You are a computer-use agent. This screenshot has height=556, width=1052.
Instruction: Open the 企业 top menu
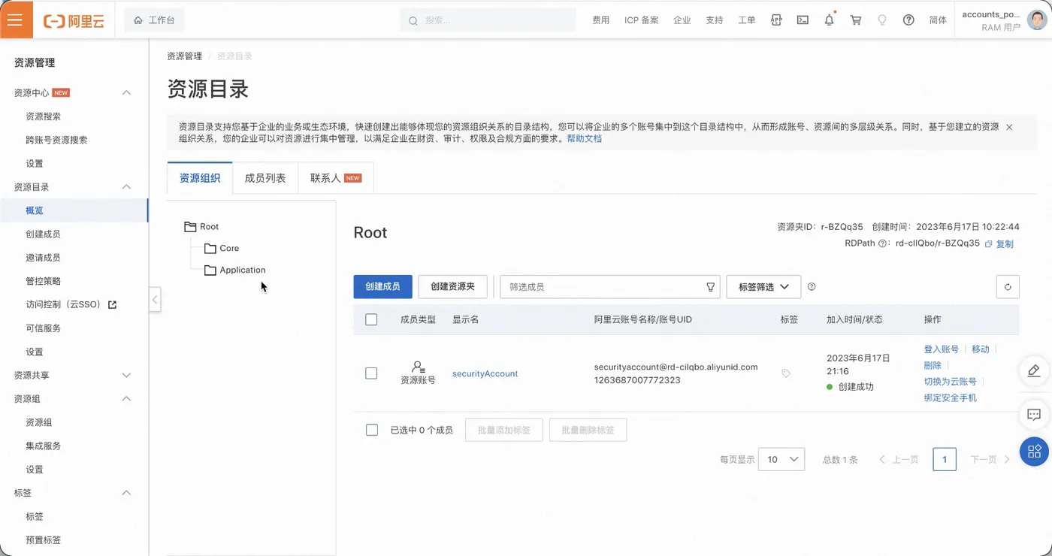(x=682, y=20)
